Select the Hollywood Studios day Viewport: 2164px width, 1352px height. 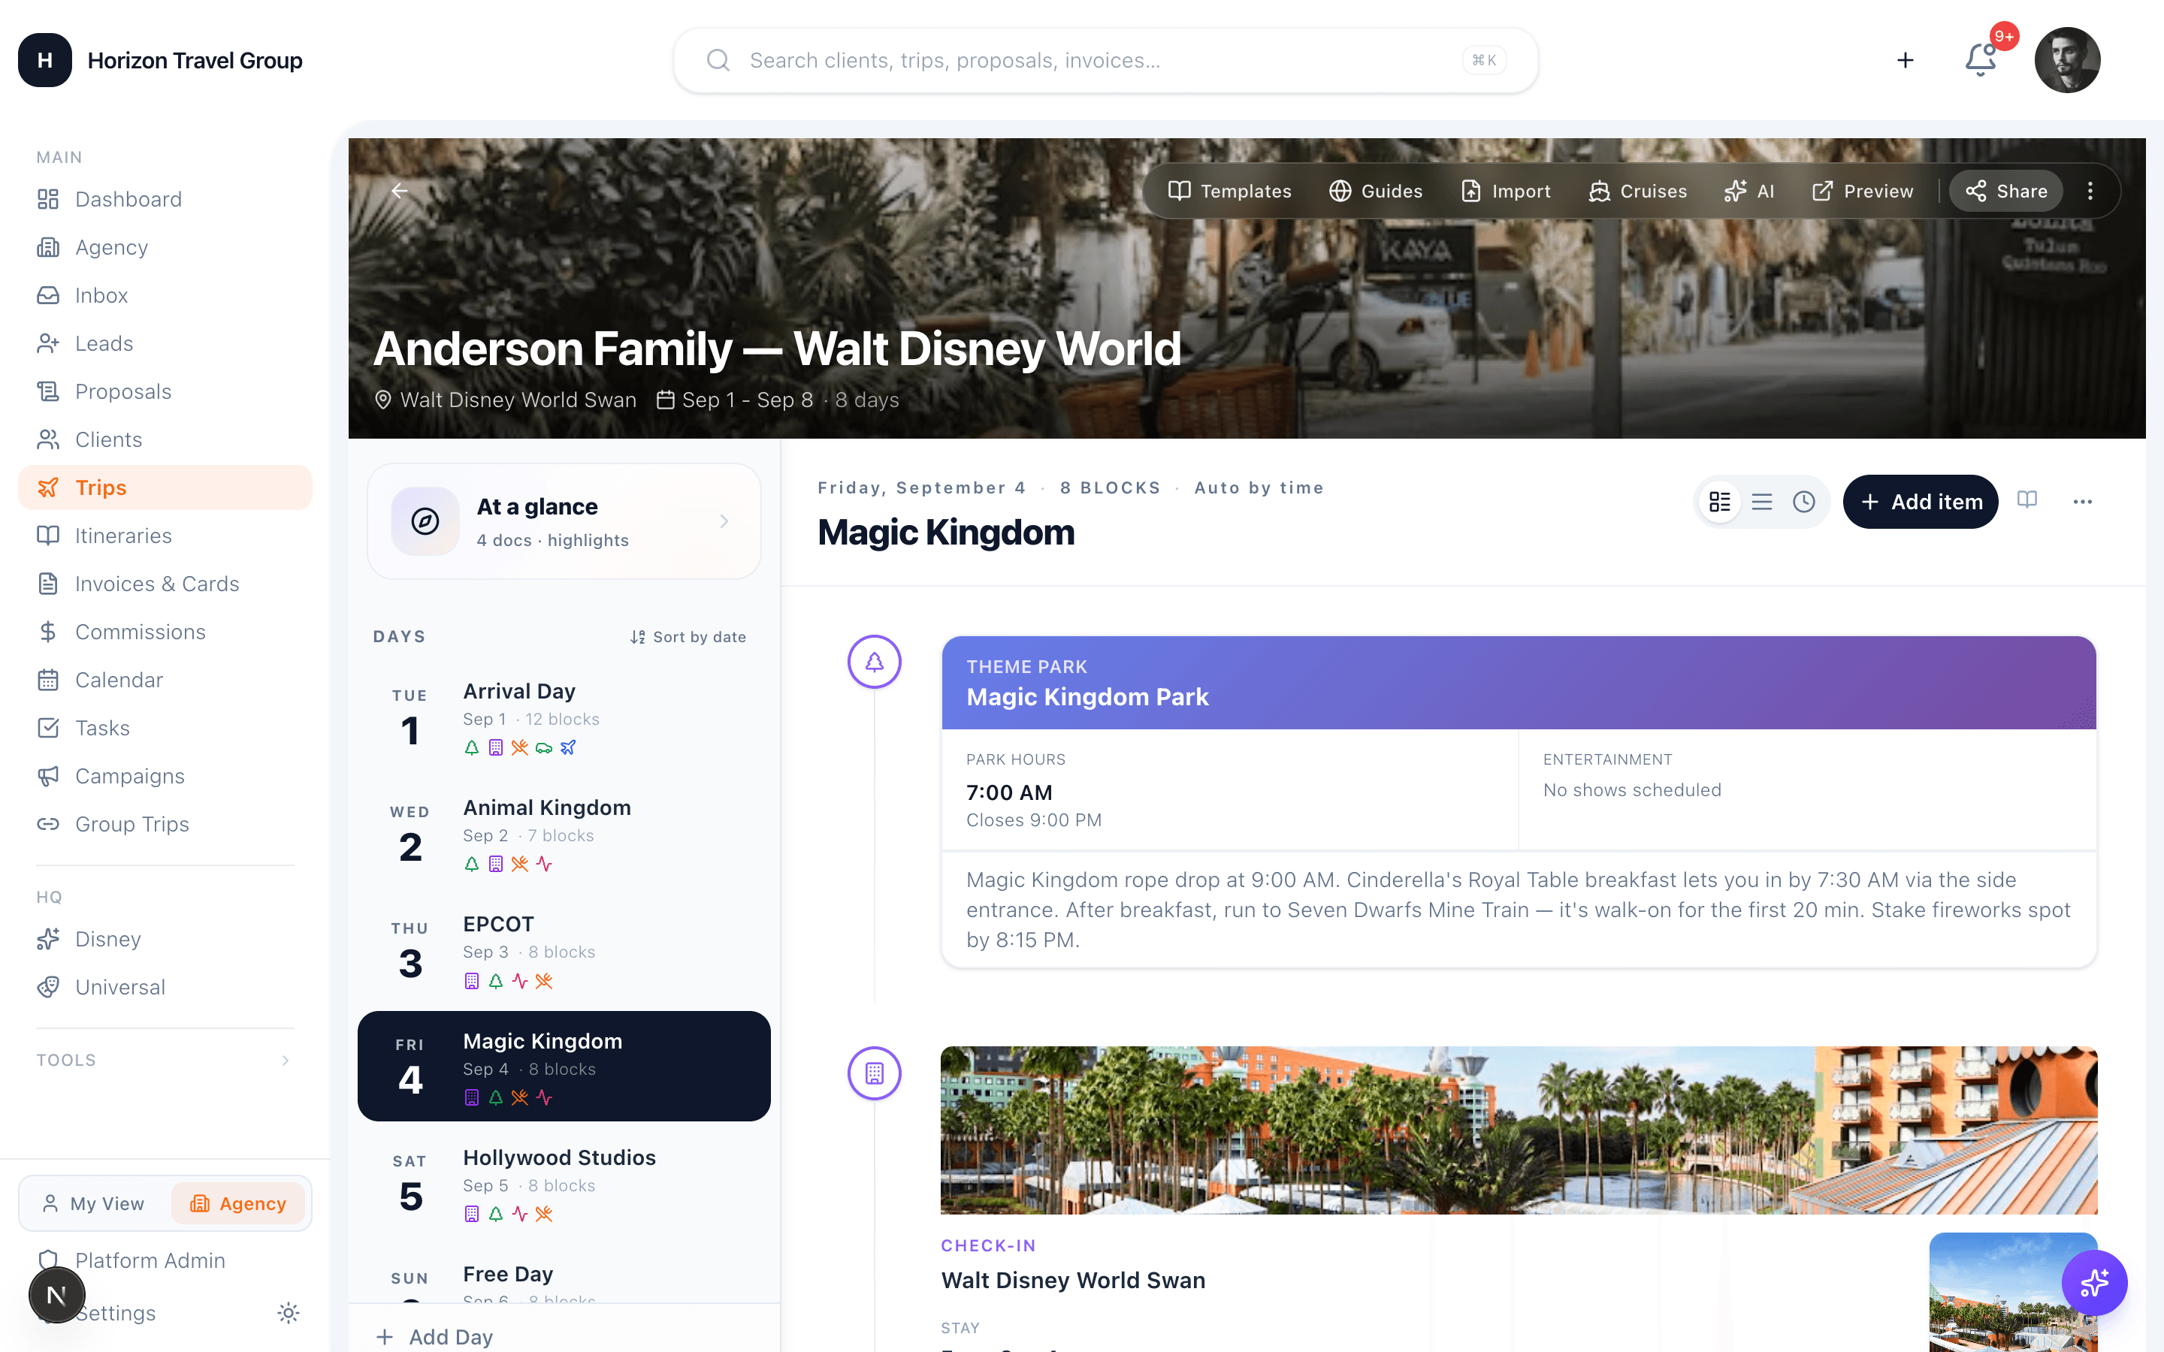point(564,1184)
